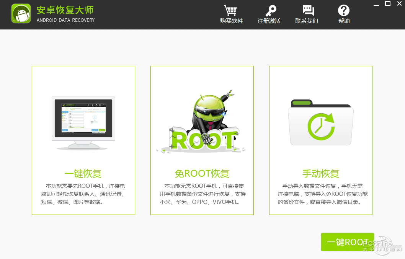Click the 注册激活 label
This screenshot has width=405, height=259.
pos(269,21)
